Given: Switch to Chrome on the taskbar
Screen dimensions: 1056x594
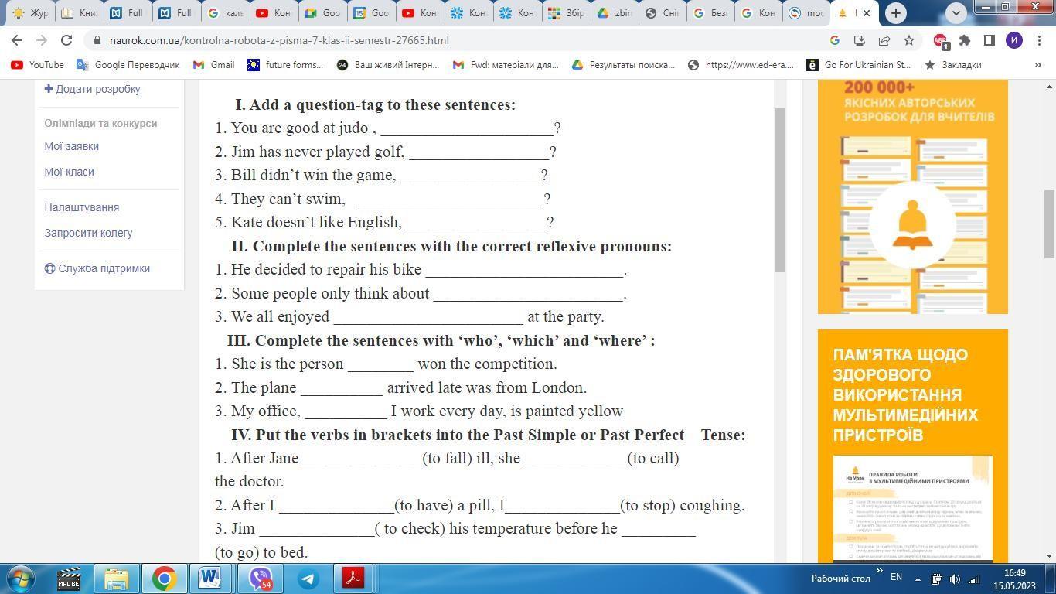Looking at the screenshot, I should pos(164,579).
